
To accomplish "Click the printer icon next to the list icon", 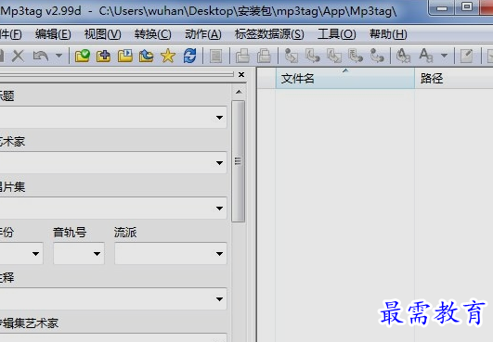I will pyautogui.click(x=242, y=57).
